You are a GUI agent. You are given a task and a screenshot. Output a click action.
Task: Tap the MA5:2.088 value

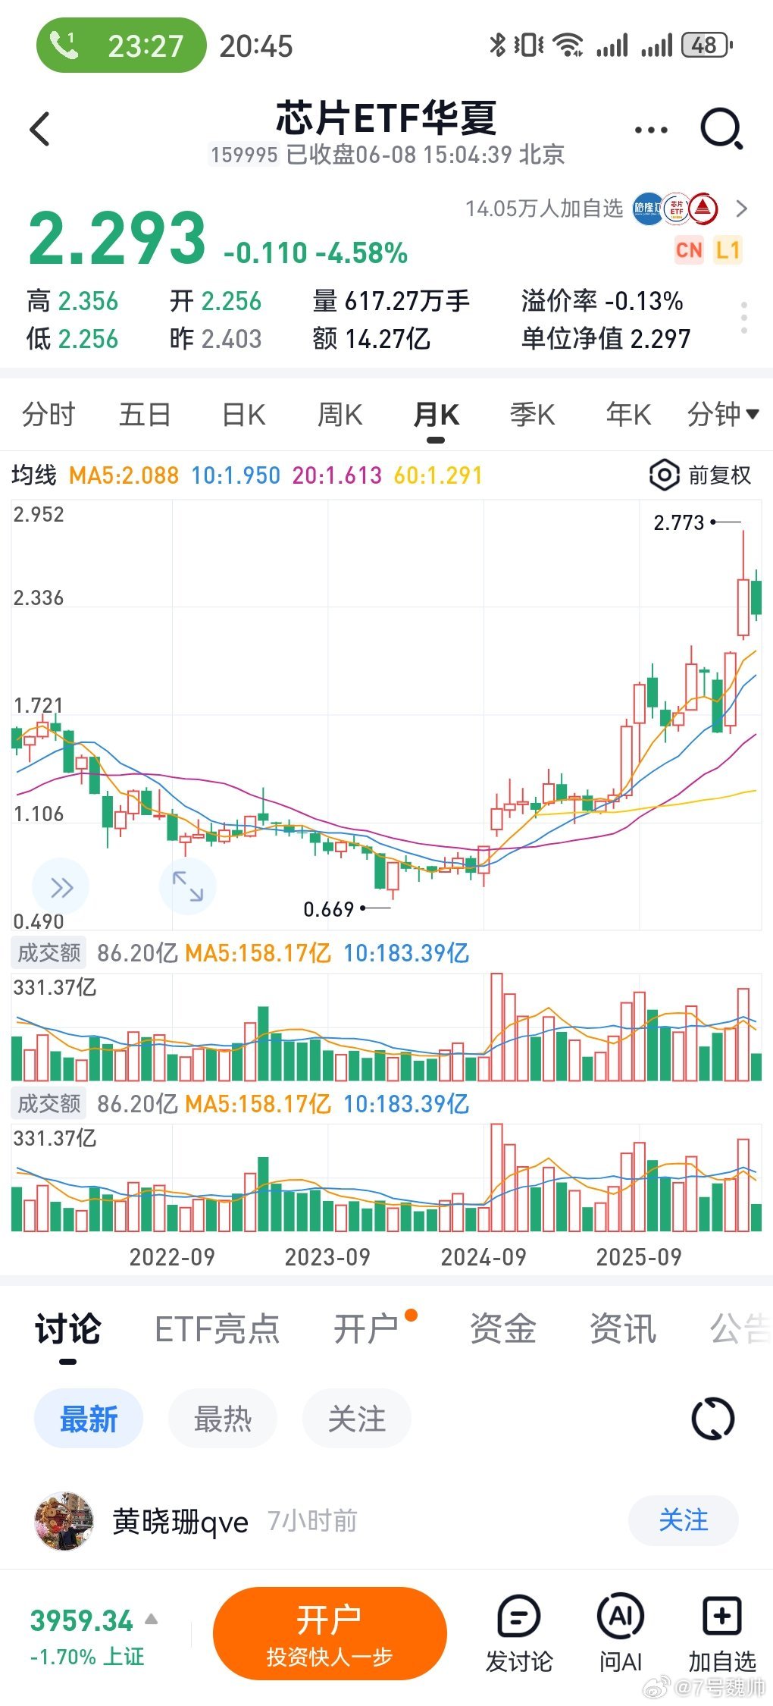pyautogui.click(x=124, y=475)
